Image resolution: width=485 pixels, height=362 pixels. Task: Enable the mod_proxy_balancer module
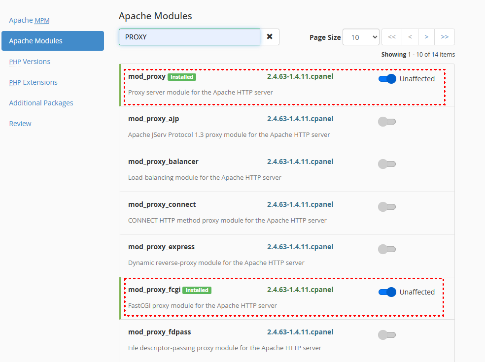click(x=387, y=164)
